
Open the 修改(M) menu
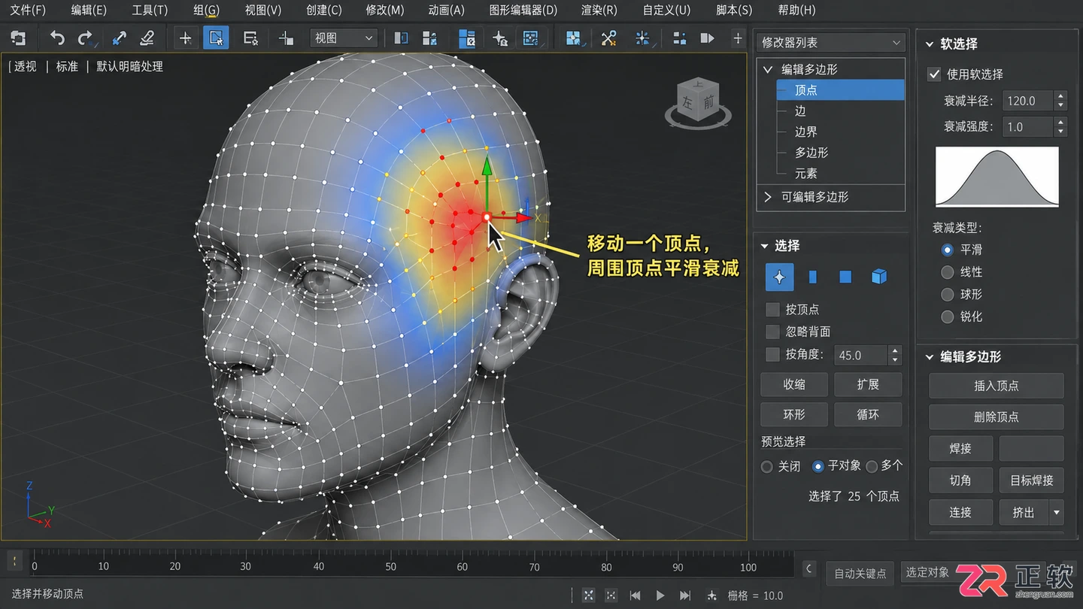click(x=385, y=11)
